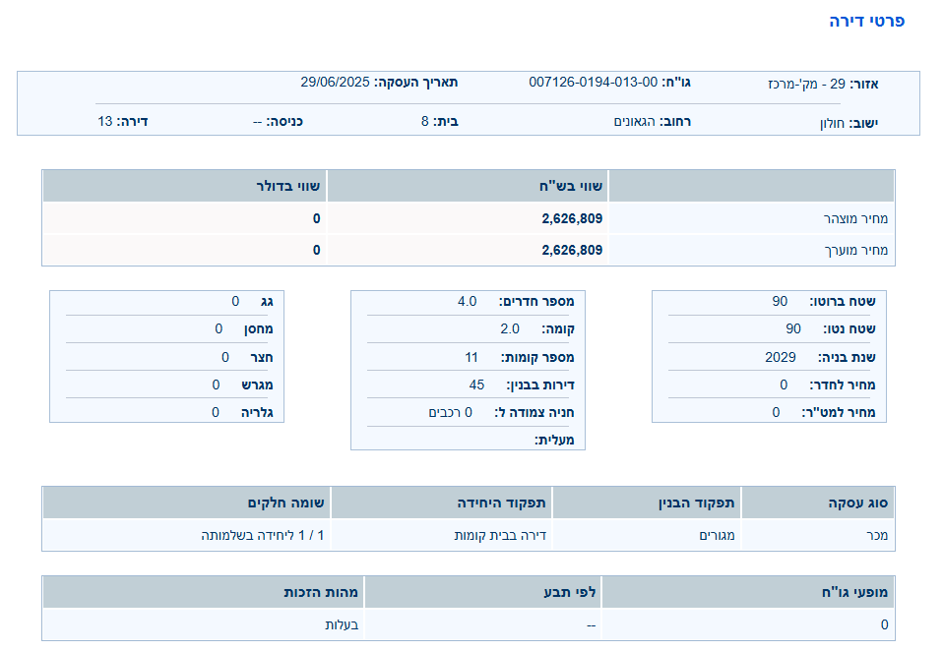943x651 pixels.
Task: Select the estimated price 2,626,809
Action: (x=572, y=250)
